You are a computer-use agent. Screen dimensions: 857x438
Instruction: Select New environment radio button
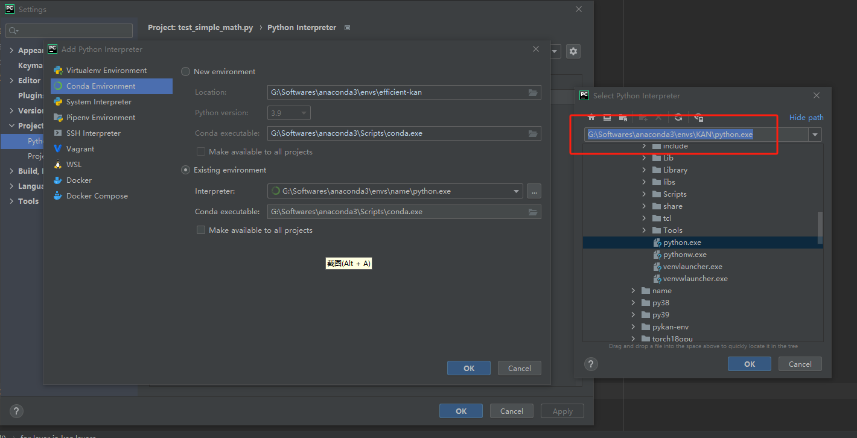pyautogui.click(x=186, y=71)
